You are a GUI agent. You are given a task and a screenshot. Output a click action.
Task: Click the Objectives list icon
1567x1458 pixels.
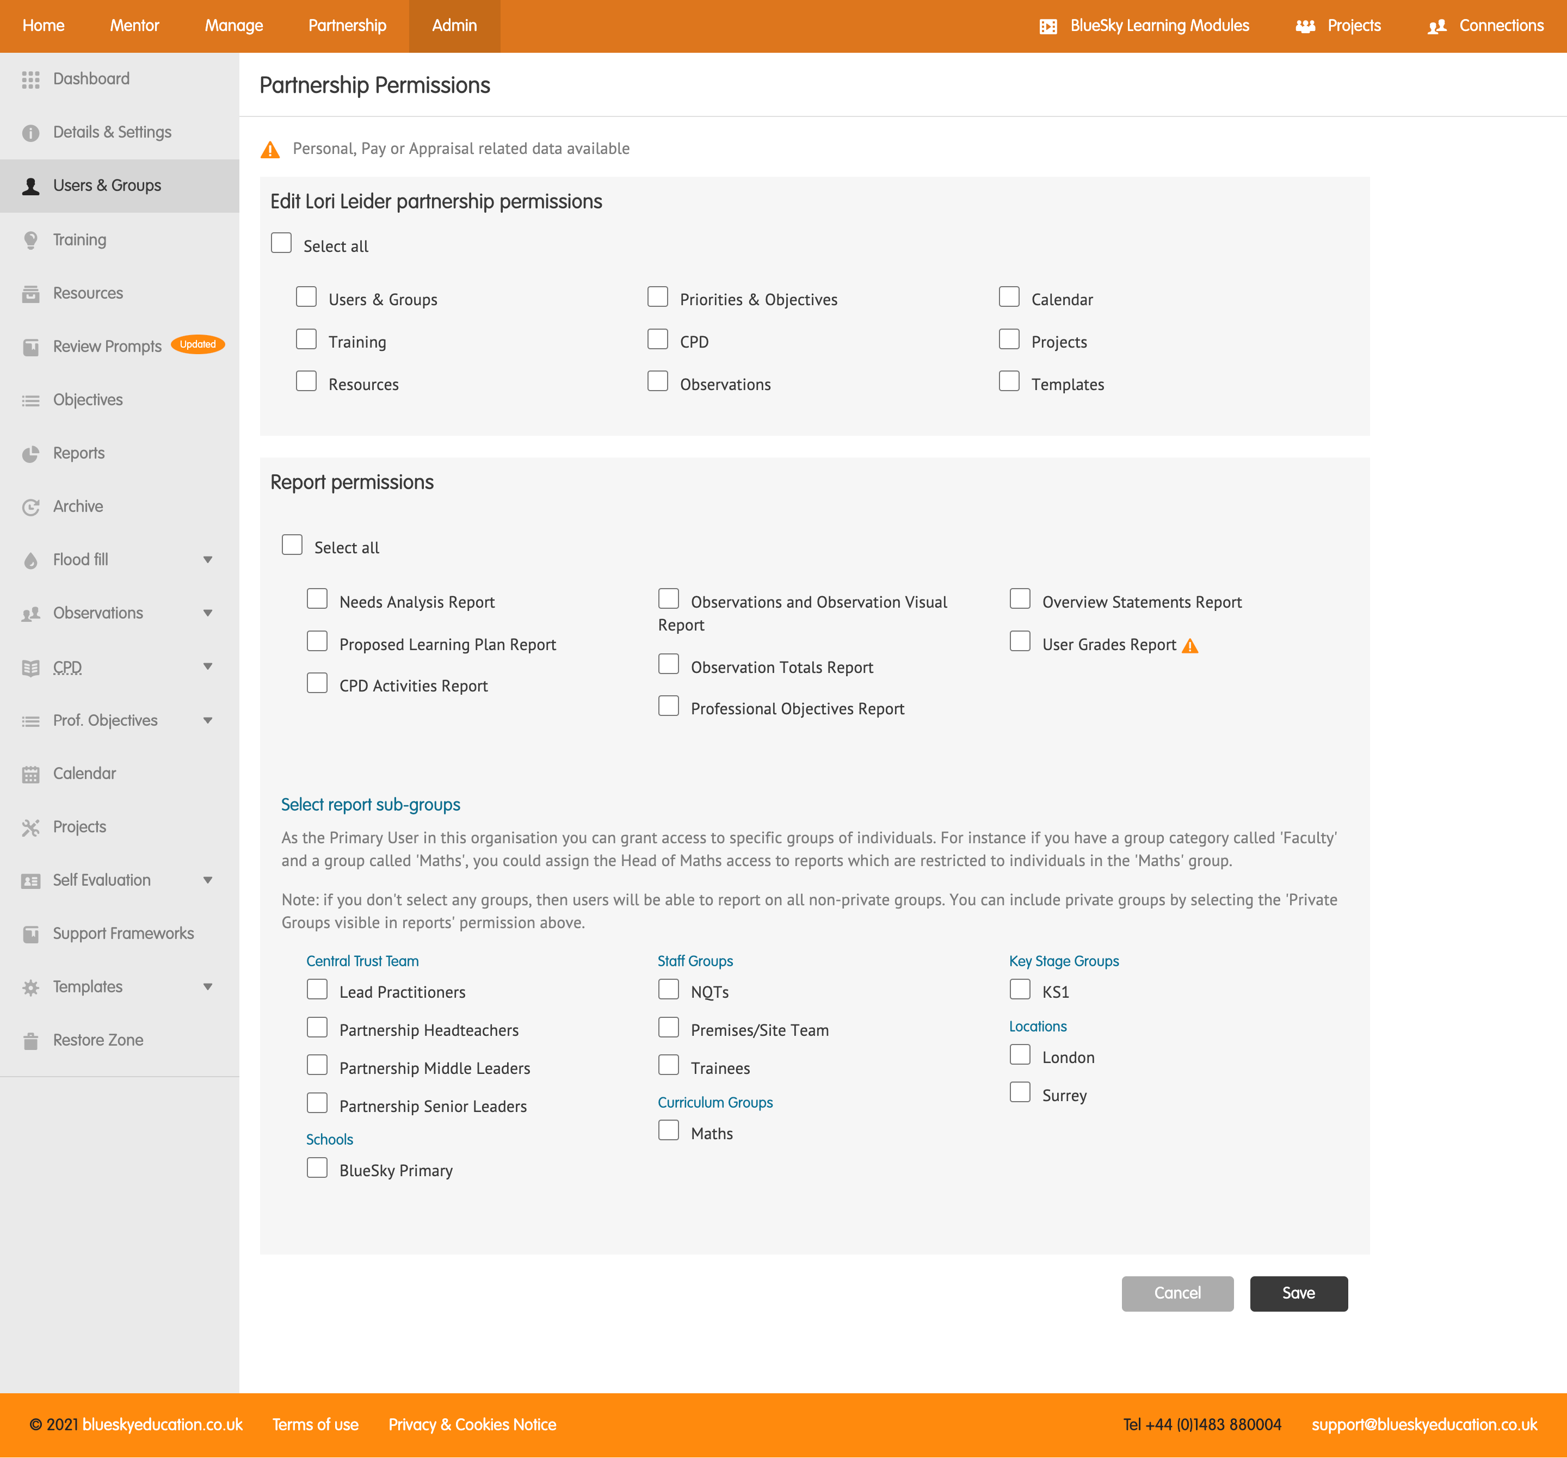30,400
